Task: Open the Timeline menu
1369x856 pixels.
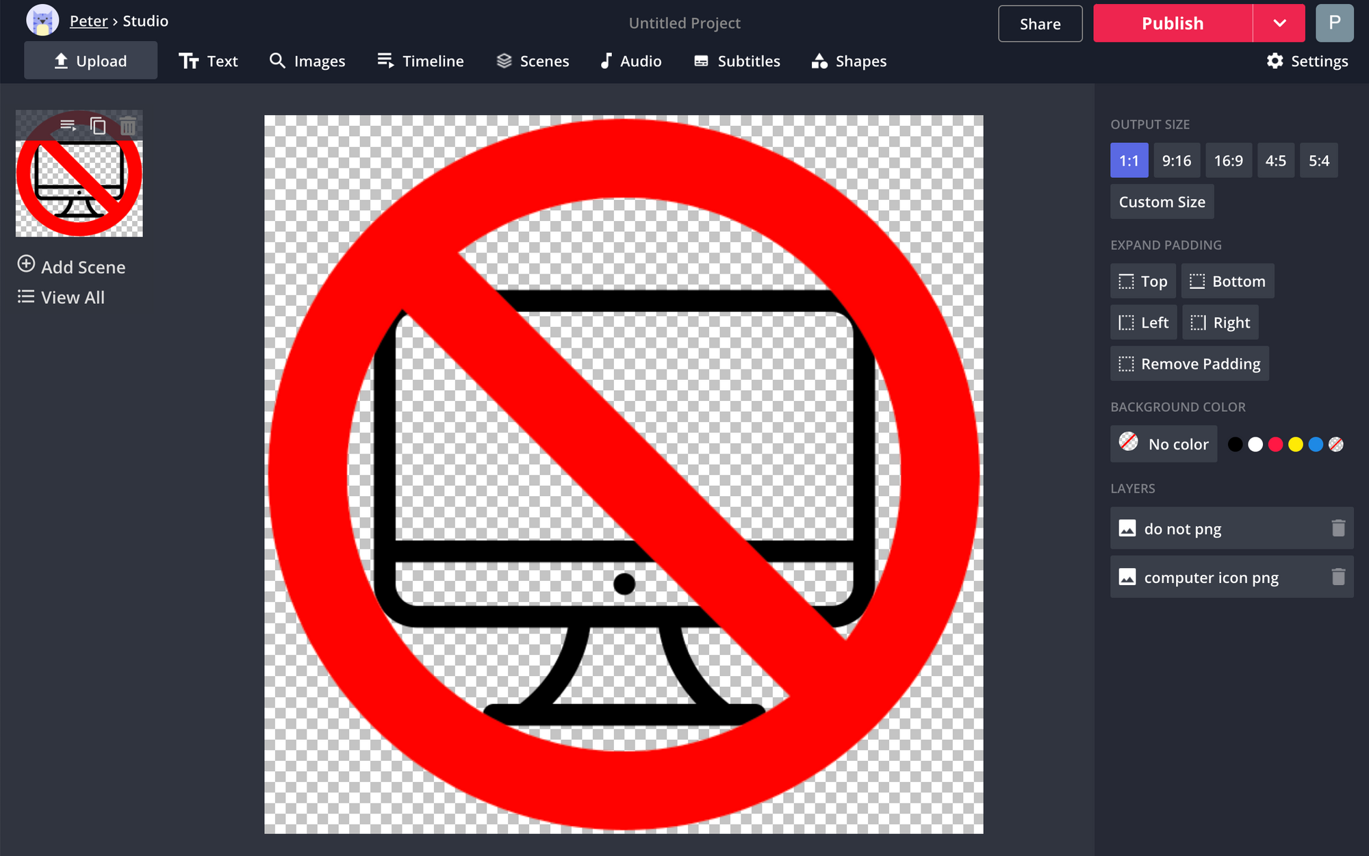Action: 420,61
